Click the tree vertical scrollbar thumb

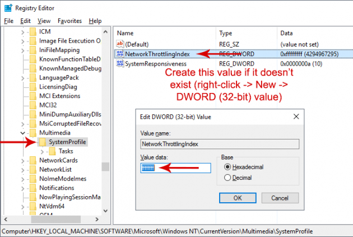105,167
